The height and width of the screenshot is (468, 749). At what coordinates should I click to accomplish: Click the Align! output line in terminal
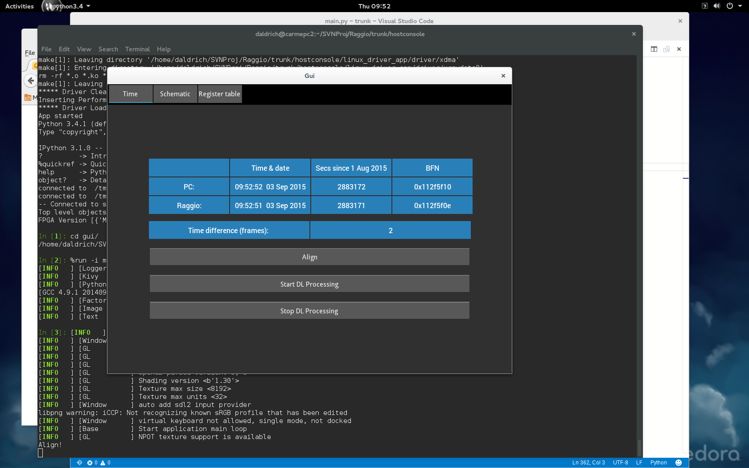(x=50, y=445)
